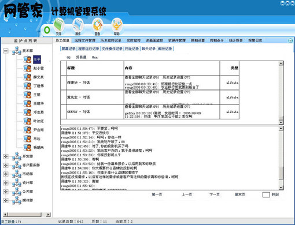Collapse the 技术部 tree node

point(6,51)
